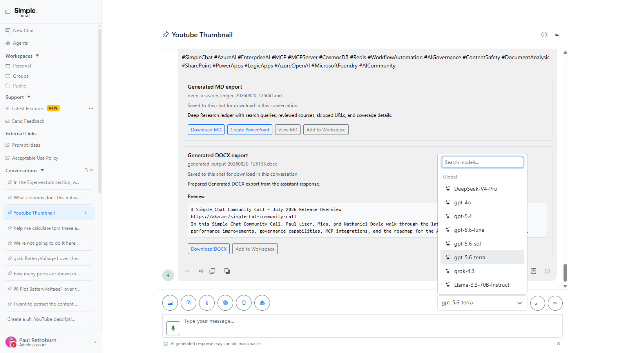Click the notes list icon at message bottom
The image size is (627, 353).
tap(533, 271)
